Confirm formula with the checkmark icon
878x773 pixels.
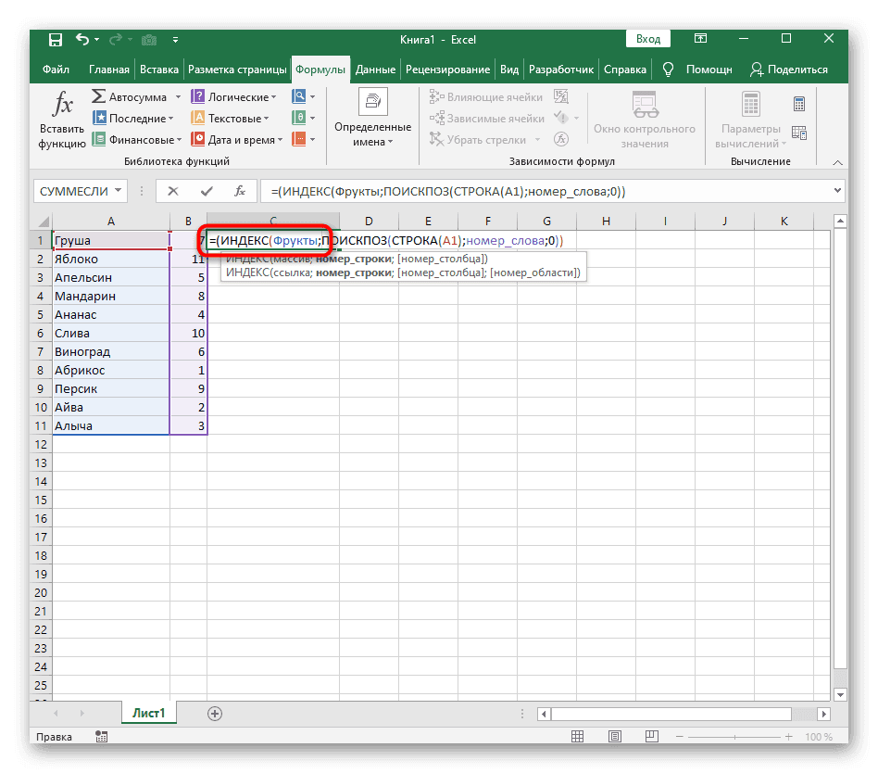pos(206,191)
